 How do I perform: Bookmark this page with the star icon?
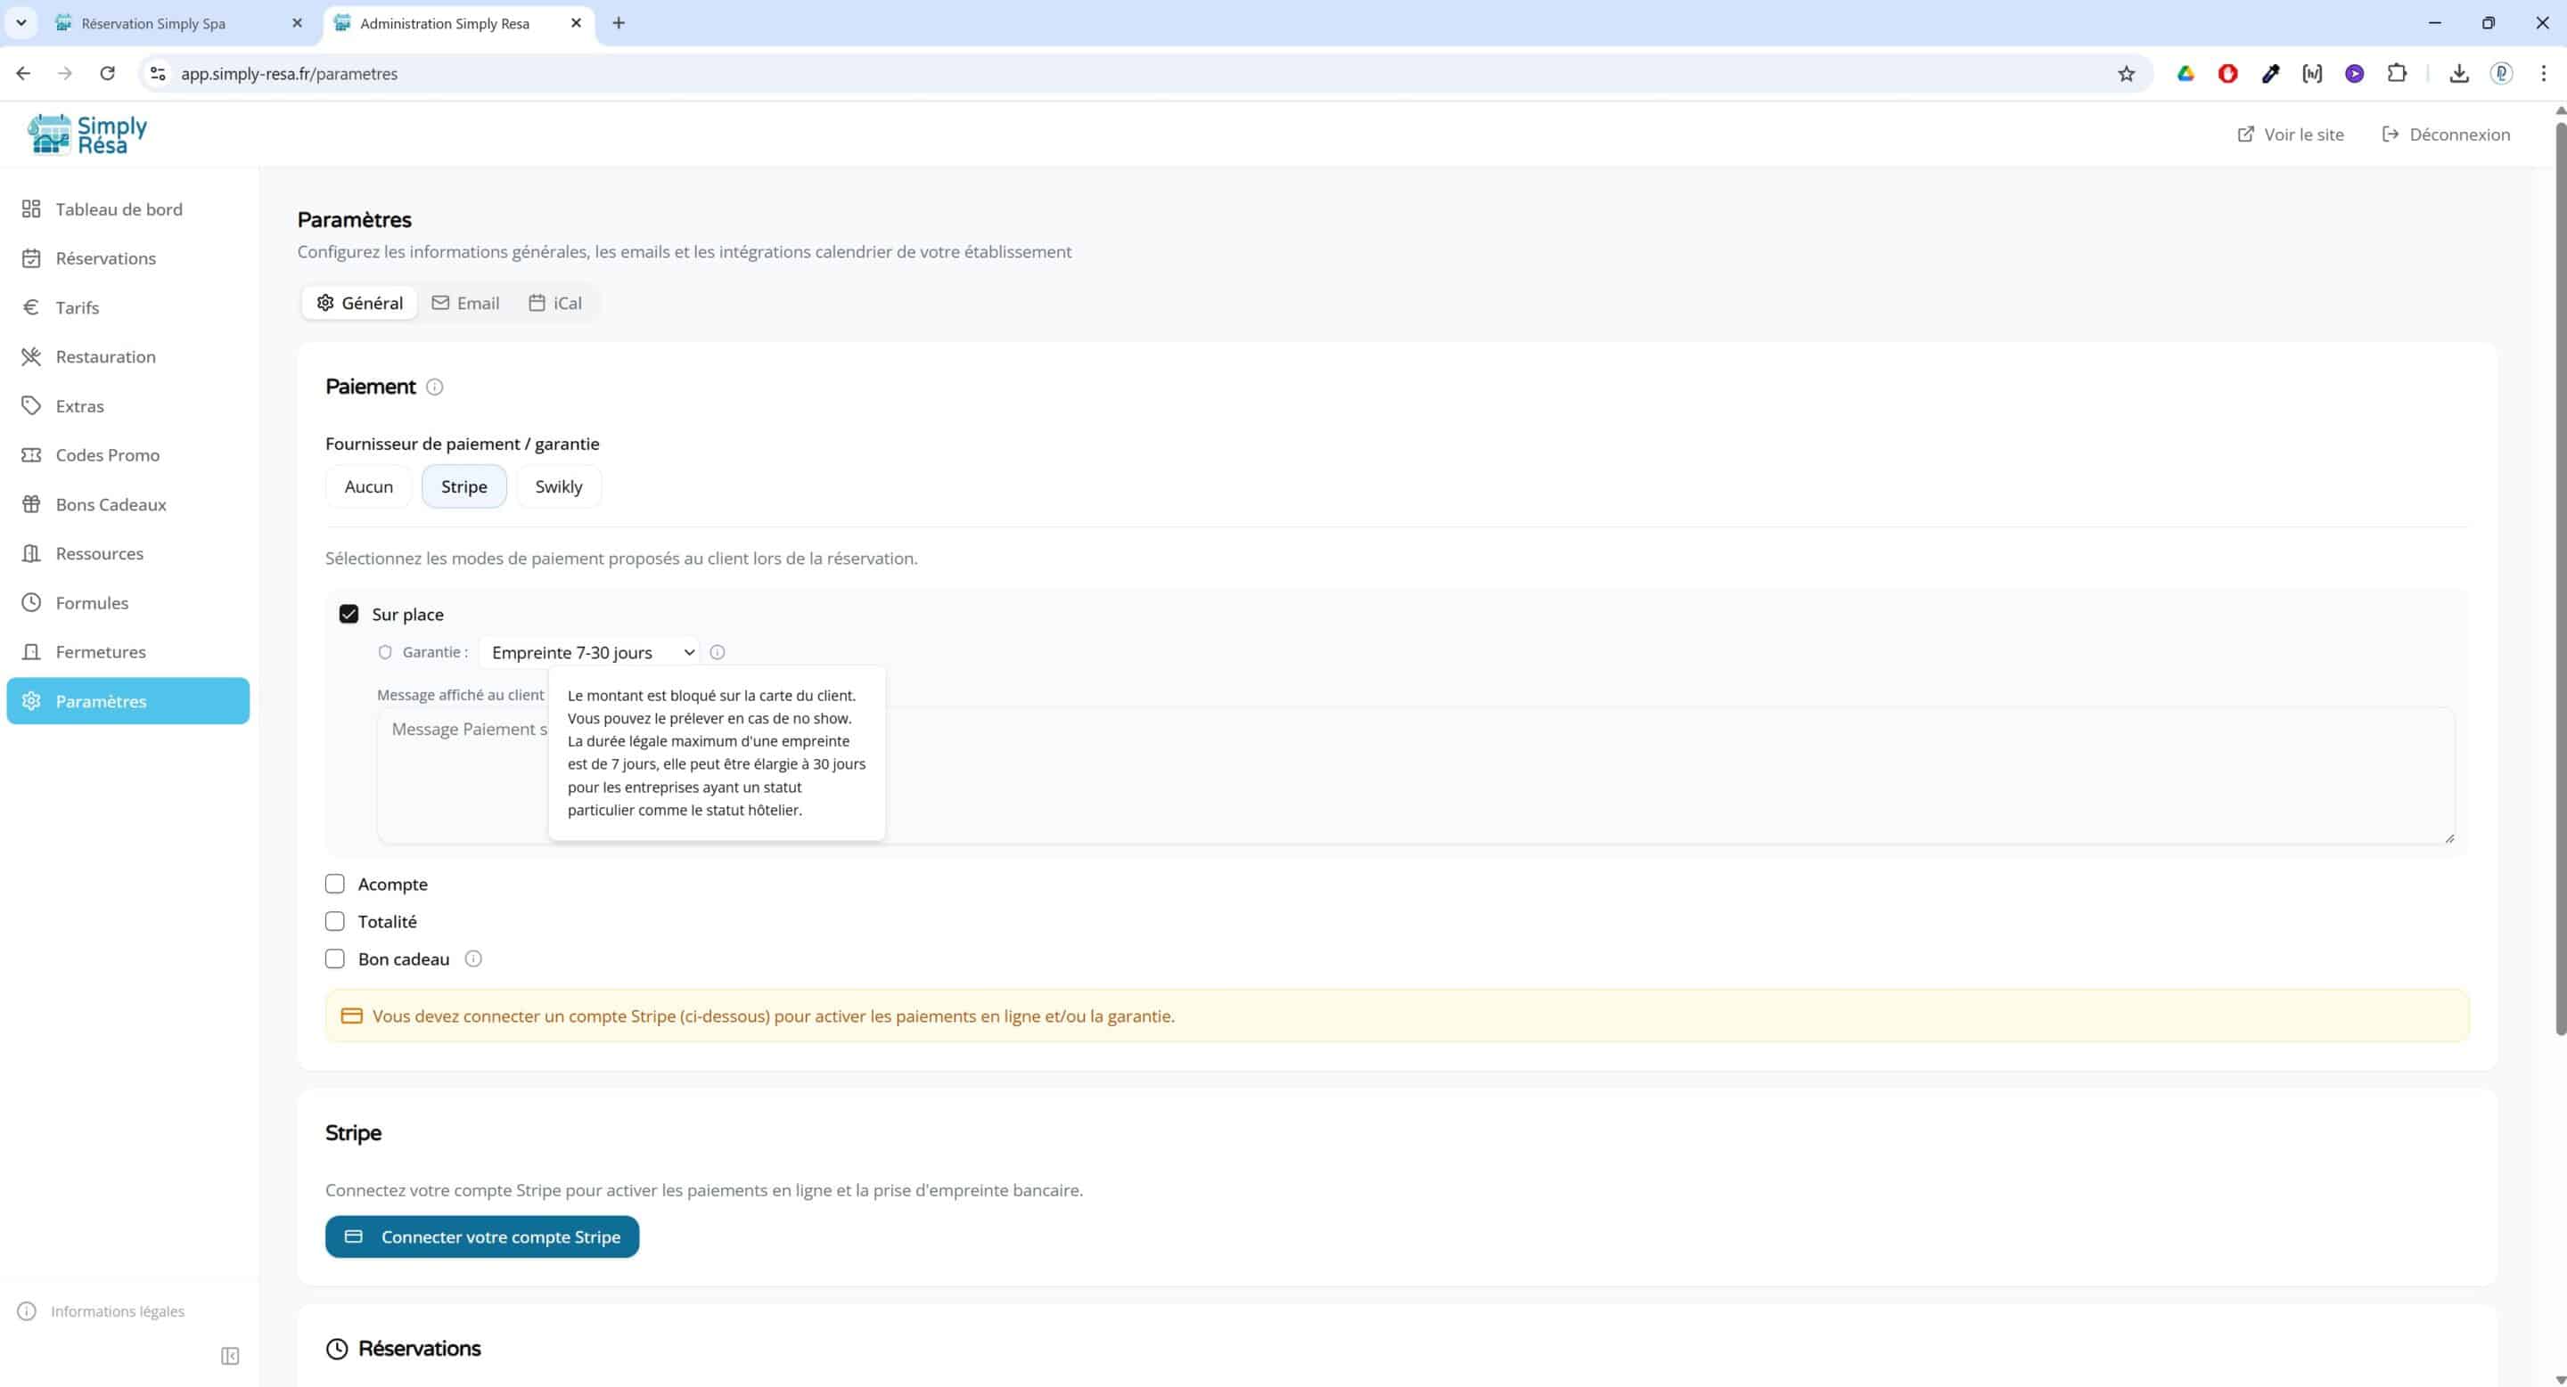pos(2127,74)
